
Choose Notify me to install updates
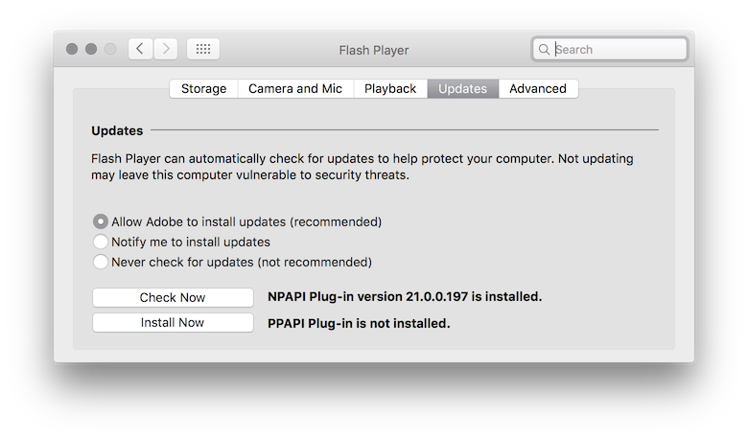pyautogui.click(x=101, y=242)
